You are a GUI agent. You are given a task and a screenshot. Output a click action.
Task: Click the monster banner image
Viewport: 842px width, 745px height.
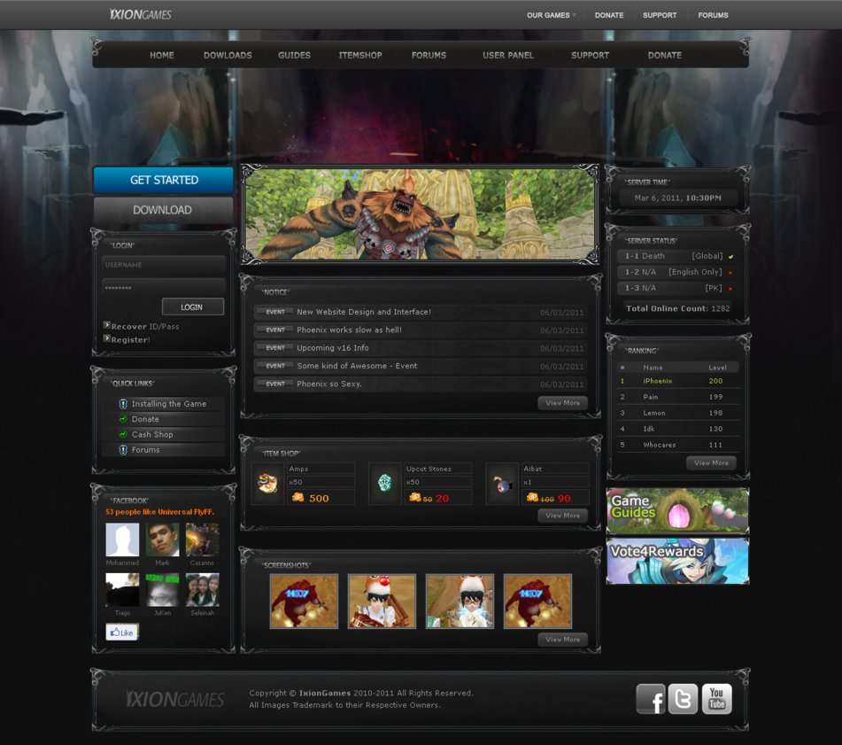(x=420, y=214)
